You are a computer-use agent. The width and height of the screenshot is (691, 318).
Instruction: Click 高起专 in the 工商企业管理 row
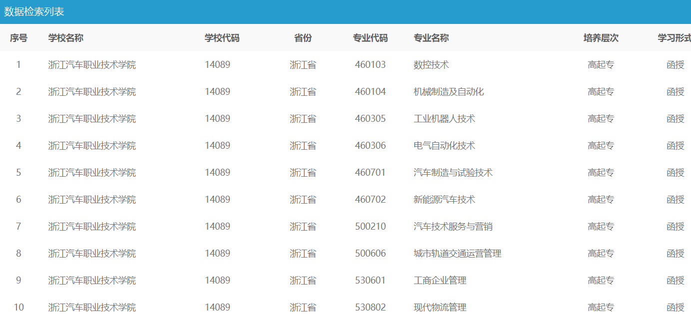(601, 281)
